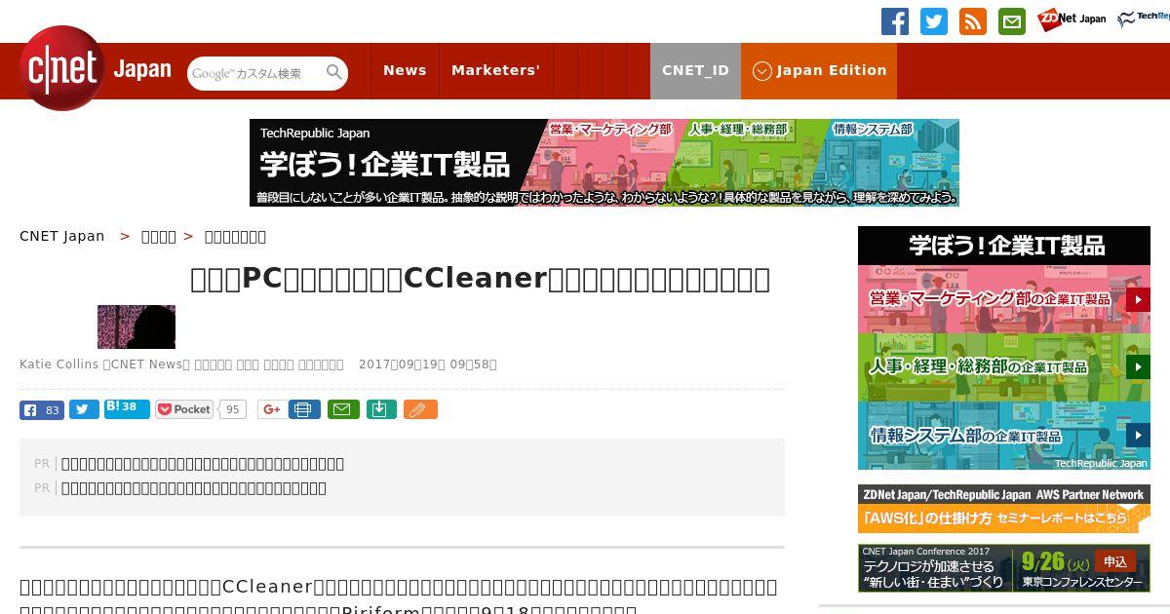Click arrow on blue IT systems department row
This screenshot has width=1170, height=614.
[1138, 435]
